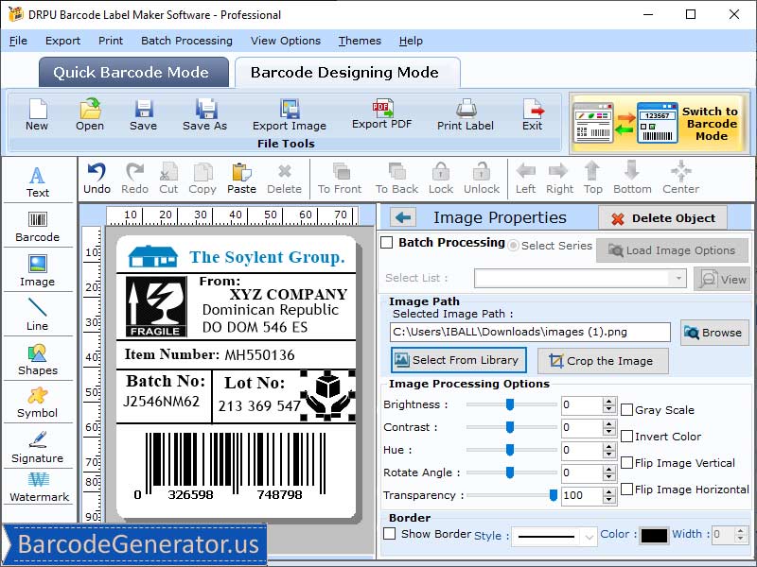Open the Themes menu
757x567 pixels.
tap(360, 41)
